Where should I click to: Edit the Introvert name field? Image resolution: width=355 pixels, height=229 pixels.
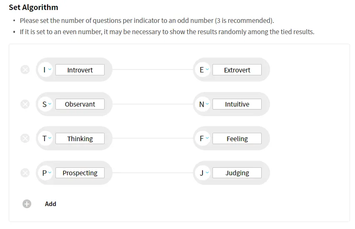click(80, 70)
